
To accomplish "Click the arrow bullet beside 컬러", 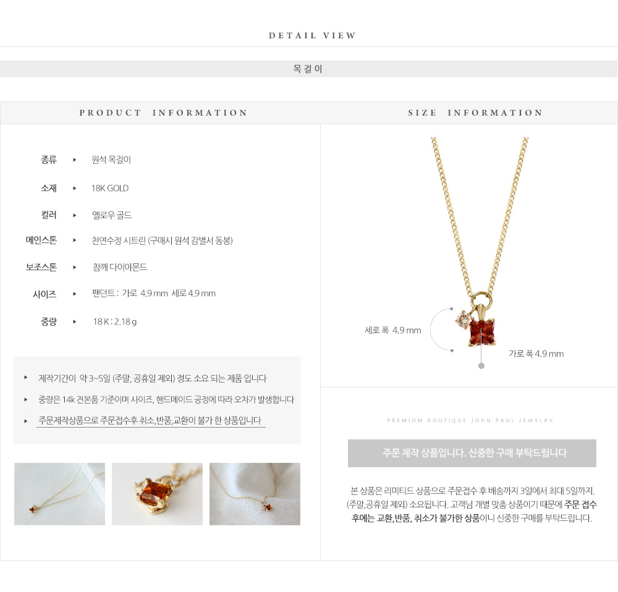I will (x=75, y=215).
